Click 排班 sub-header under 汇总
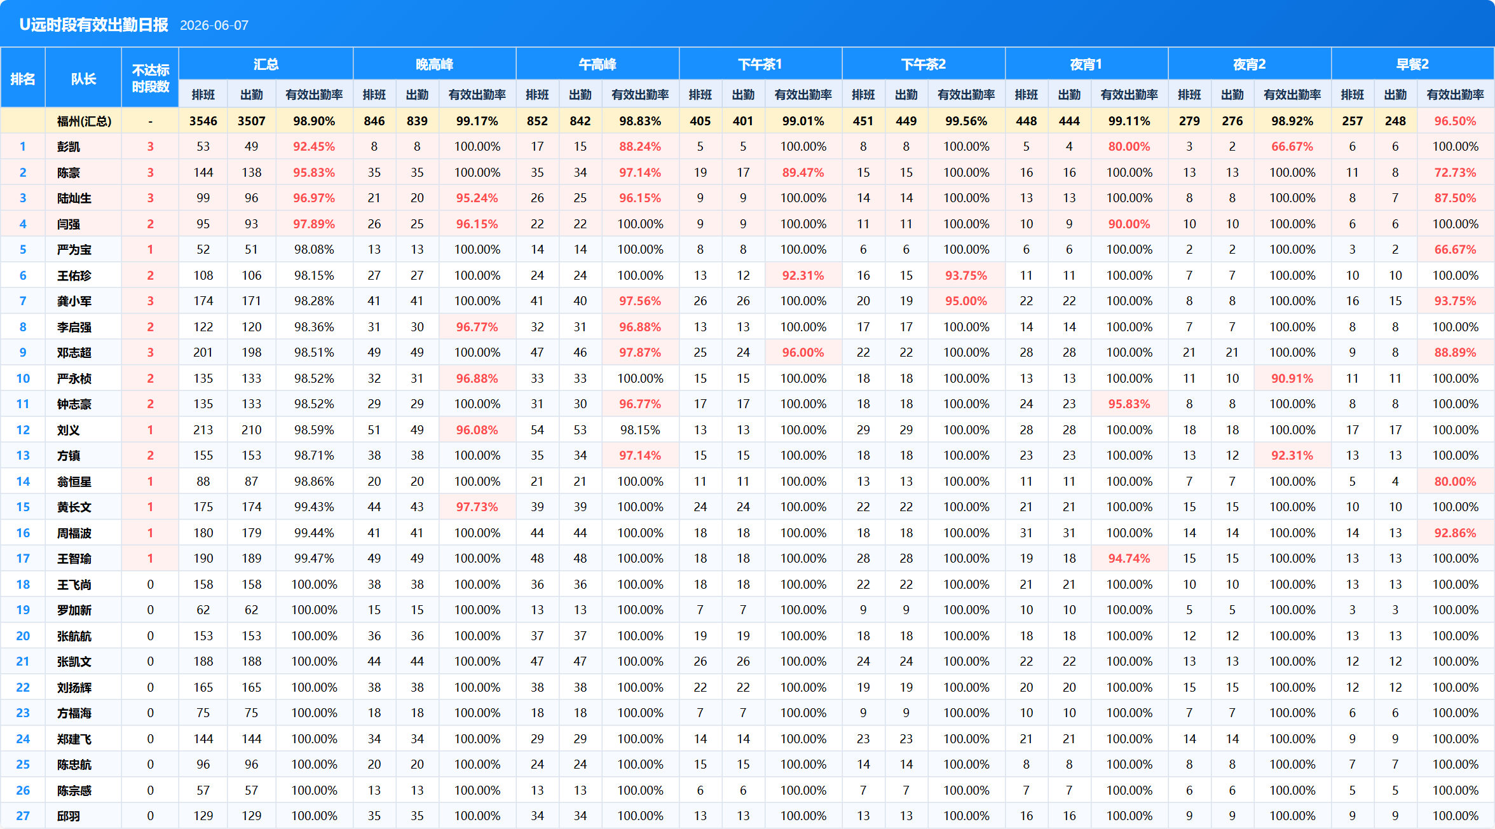 point(203,95)
